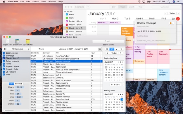The width and height of the screenshot is (183, 114).
Task: Open Spotlight search in the menu bar
Action: 169,2
